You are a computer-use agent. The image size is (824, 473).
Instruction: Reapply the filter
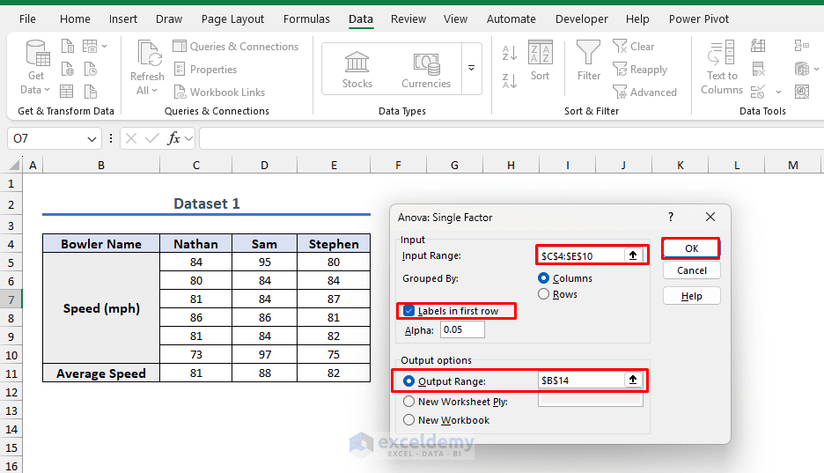(x=640, y=70)
